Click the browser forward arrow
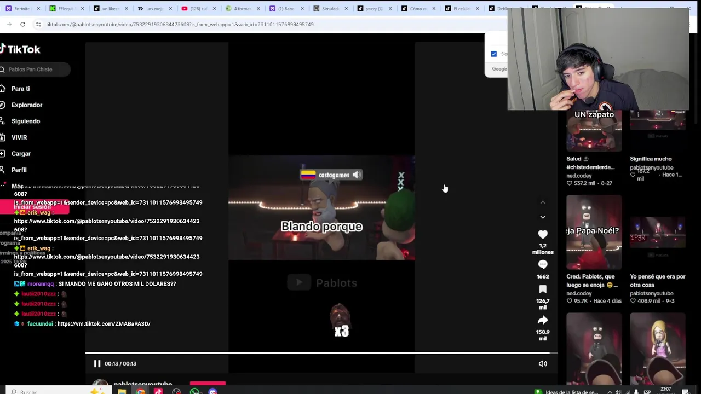Image resolution: width=701 pixels, height=394 pixels. click(9, 24)
